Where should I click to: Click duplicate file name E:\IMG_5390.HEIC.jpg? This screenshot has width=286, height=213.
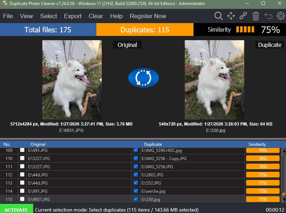click(x=161, y=150)
